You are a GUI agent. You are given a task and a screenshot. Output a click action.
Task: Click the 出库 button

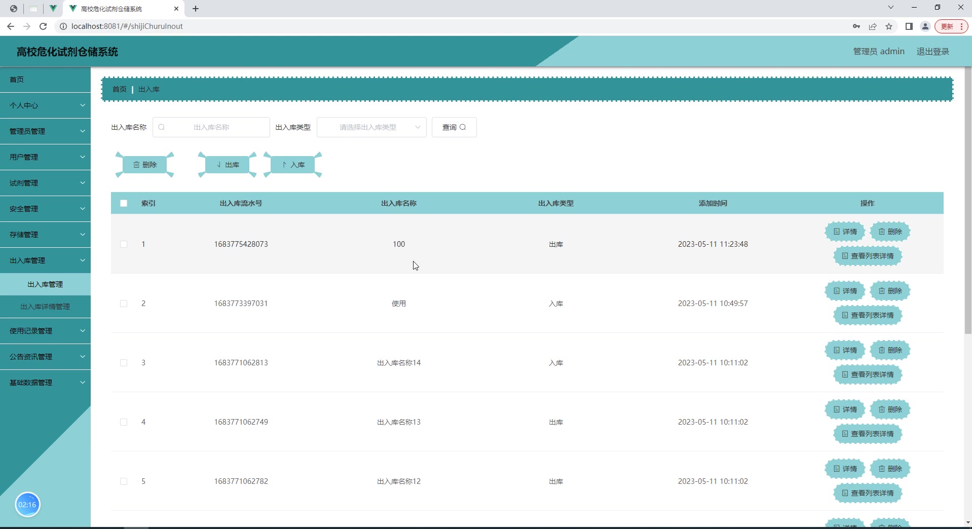[228, 165]
